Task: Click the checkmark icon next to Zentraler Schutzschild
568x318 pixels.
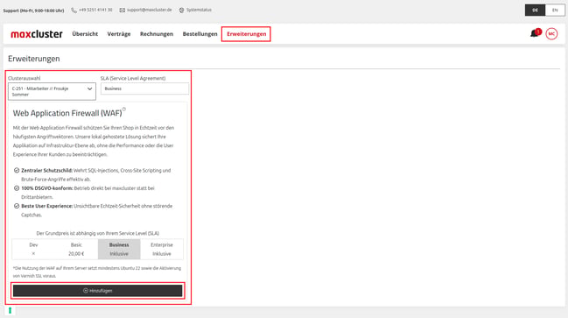Action: [17, 171]
